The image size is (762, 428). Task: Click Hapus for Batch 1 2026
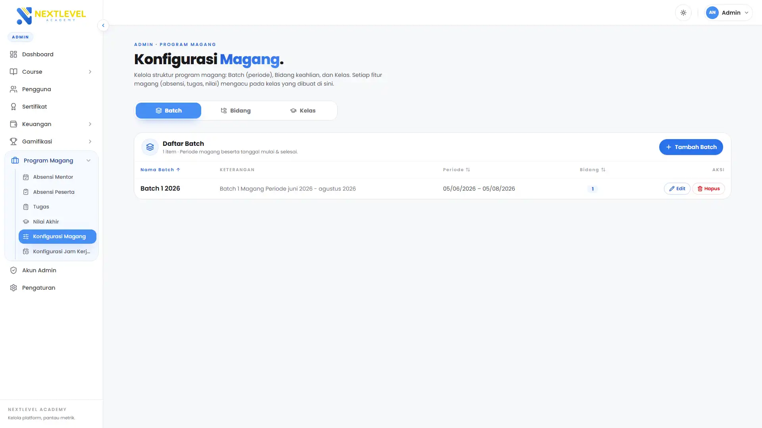[708, 189]
